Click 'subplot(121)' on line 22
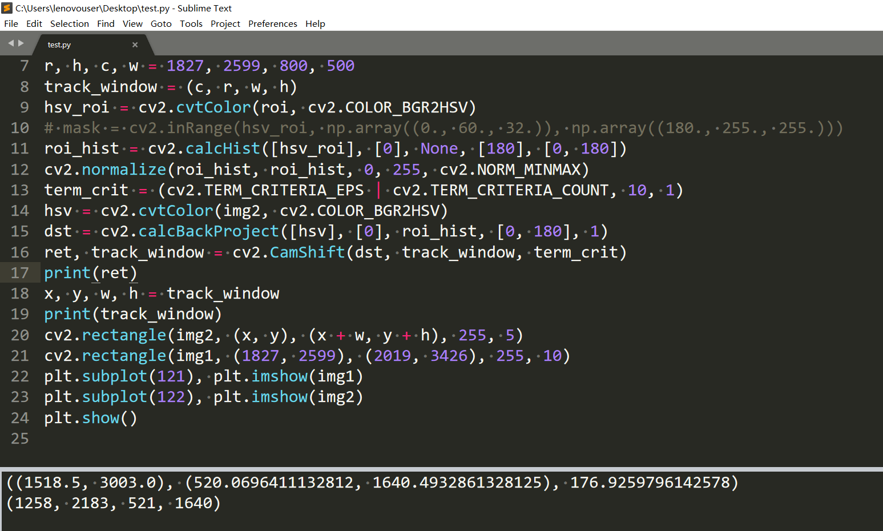 (138, 376)
